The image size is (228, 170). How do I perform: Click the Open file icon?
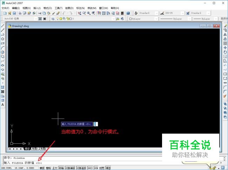coord(9,13)
